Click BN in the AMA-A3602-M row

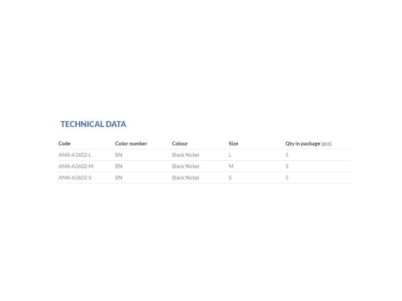pos(119,166)
